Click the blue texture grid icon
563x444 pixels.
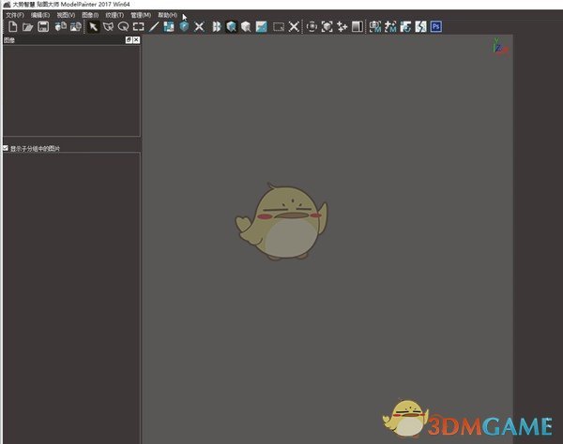(169, 27)
